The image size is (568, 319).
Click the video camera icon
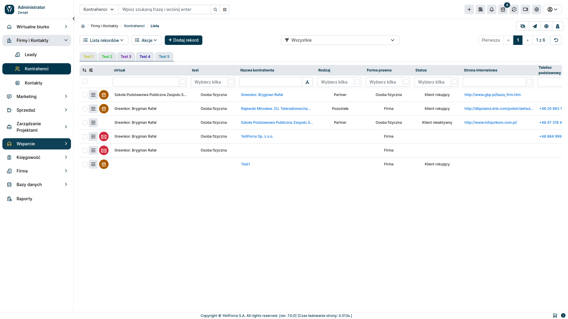[x=525, y=9]
